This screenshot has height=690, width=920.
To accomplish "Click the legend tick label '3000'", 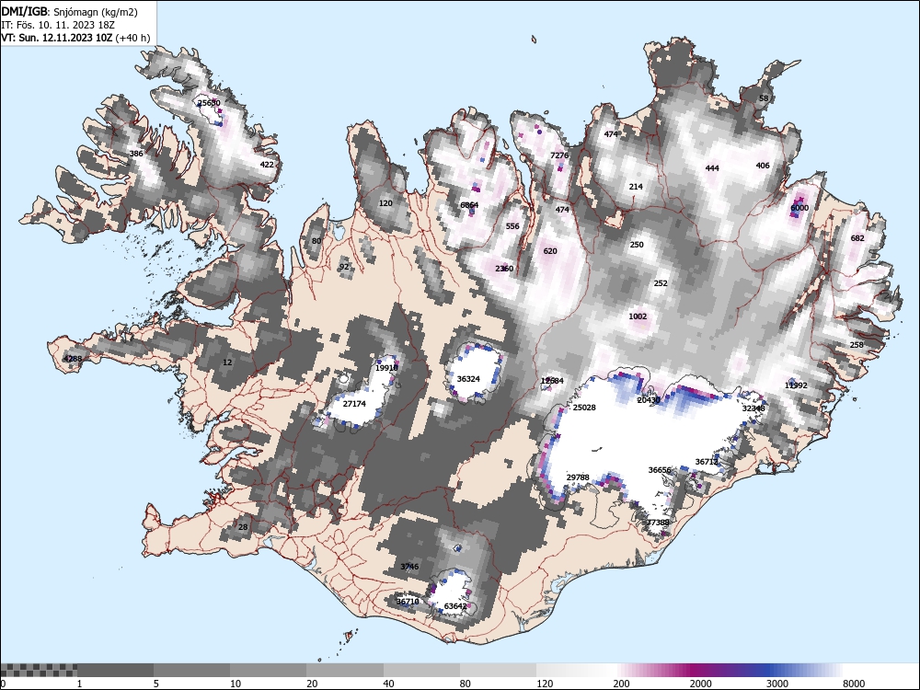I will 776,684.
